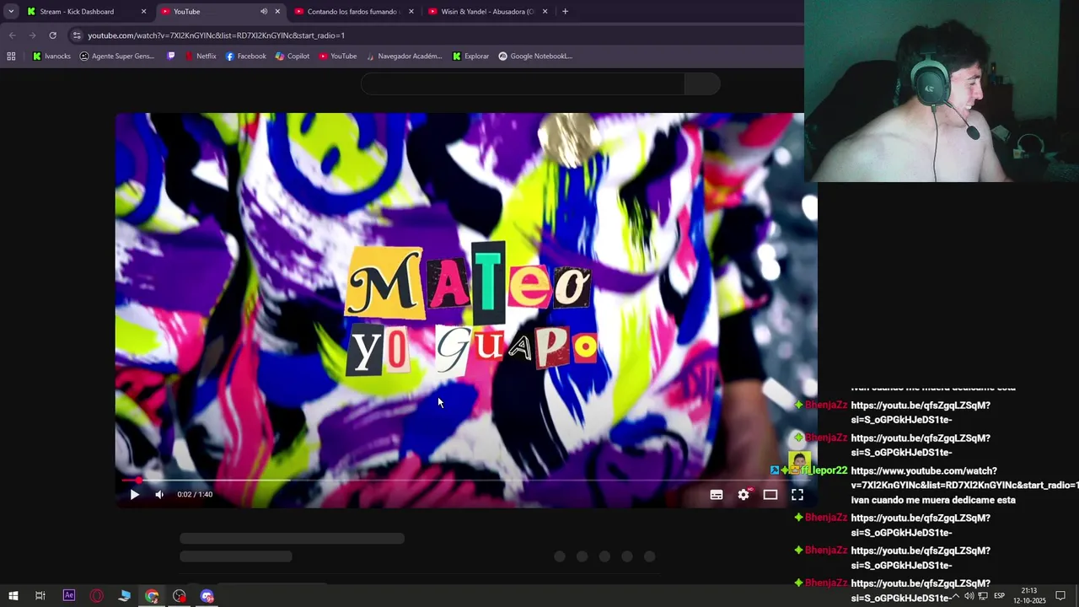This screenshot has width=1079, height=607.
Task: Open the Copilot bookmark
Action: pos(292,56)
